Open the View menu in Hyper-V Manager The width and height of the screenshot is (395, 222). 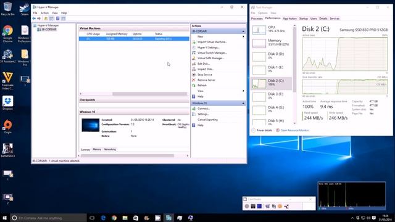[x=55, y=13]
